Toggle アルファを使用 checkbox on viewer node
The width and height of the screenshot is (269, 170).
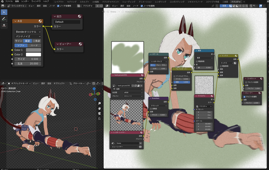point(244,96)
